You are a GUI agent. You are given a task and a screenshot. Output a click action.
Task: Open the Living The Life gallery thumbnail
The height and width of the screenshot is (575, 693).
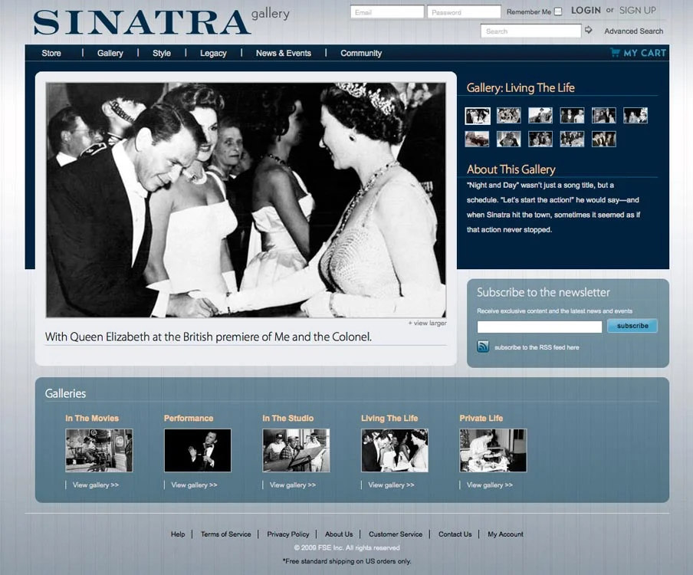point(395,450)
